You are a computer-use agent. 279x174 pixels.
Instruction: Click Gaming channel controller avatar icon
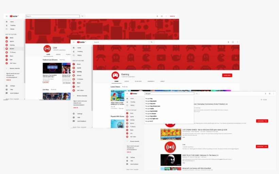(115, 75)
